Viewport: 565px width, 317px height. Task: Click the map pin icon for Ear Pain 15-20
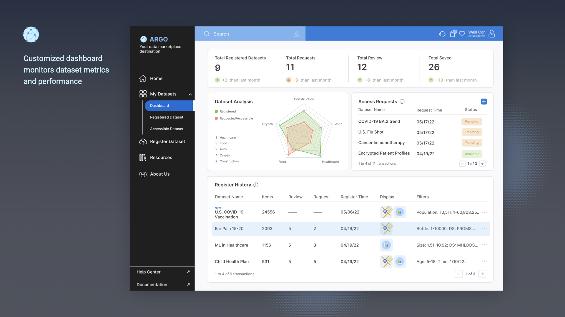tap(386, 228)
